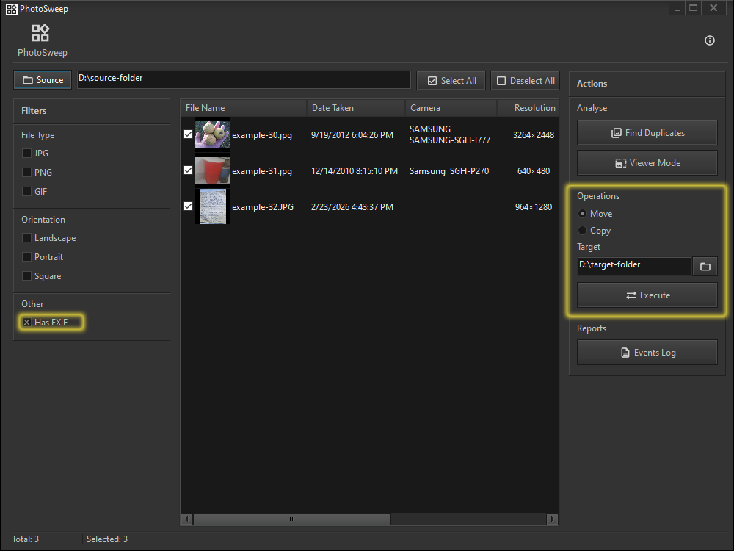Click the thumbnail of example-30.jpg
This screenshot has height=551, width=734.
coord(212,134)
